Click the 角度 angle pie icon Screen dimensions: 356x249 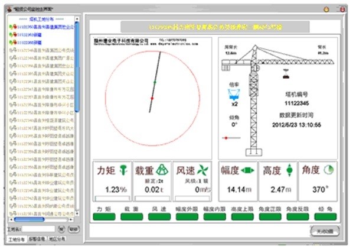[x=328, y=170]
